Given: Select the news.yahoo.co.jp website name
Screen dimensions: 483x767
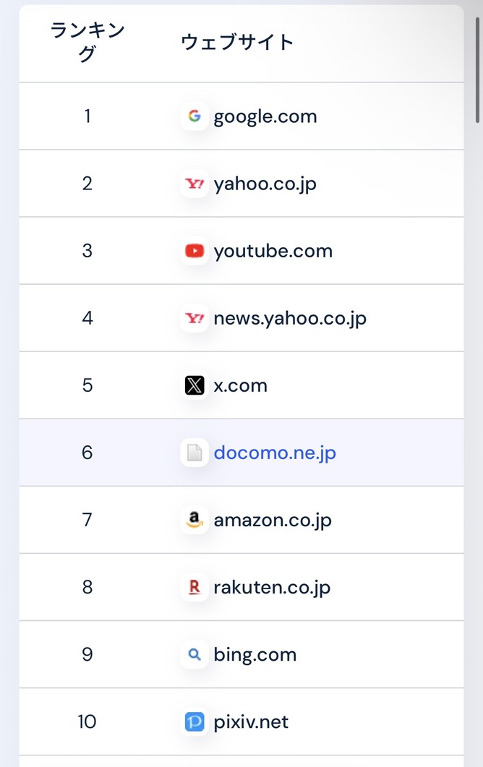Looking at the screenshot, I should (x=290, y=319).
